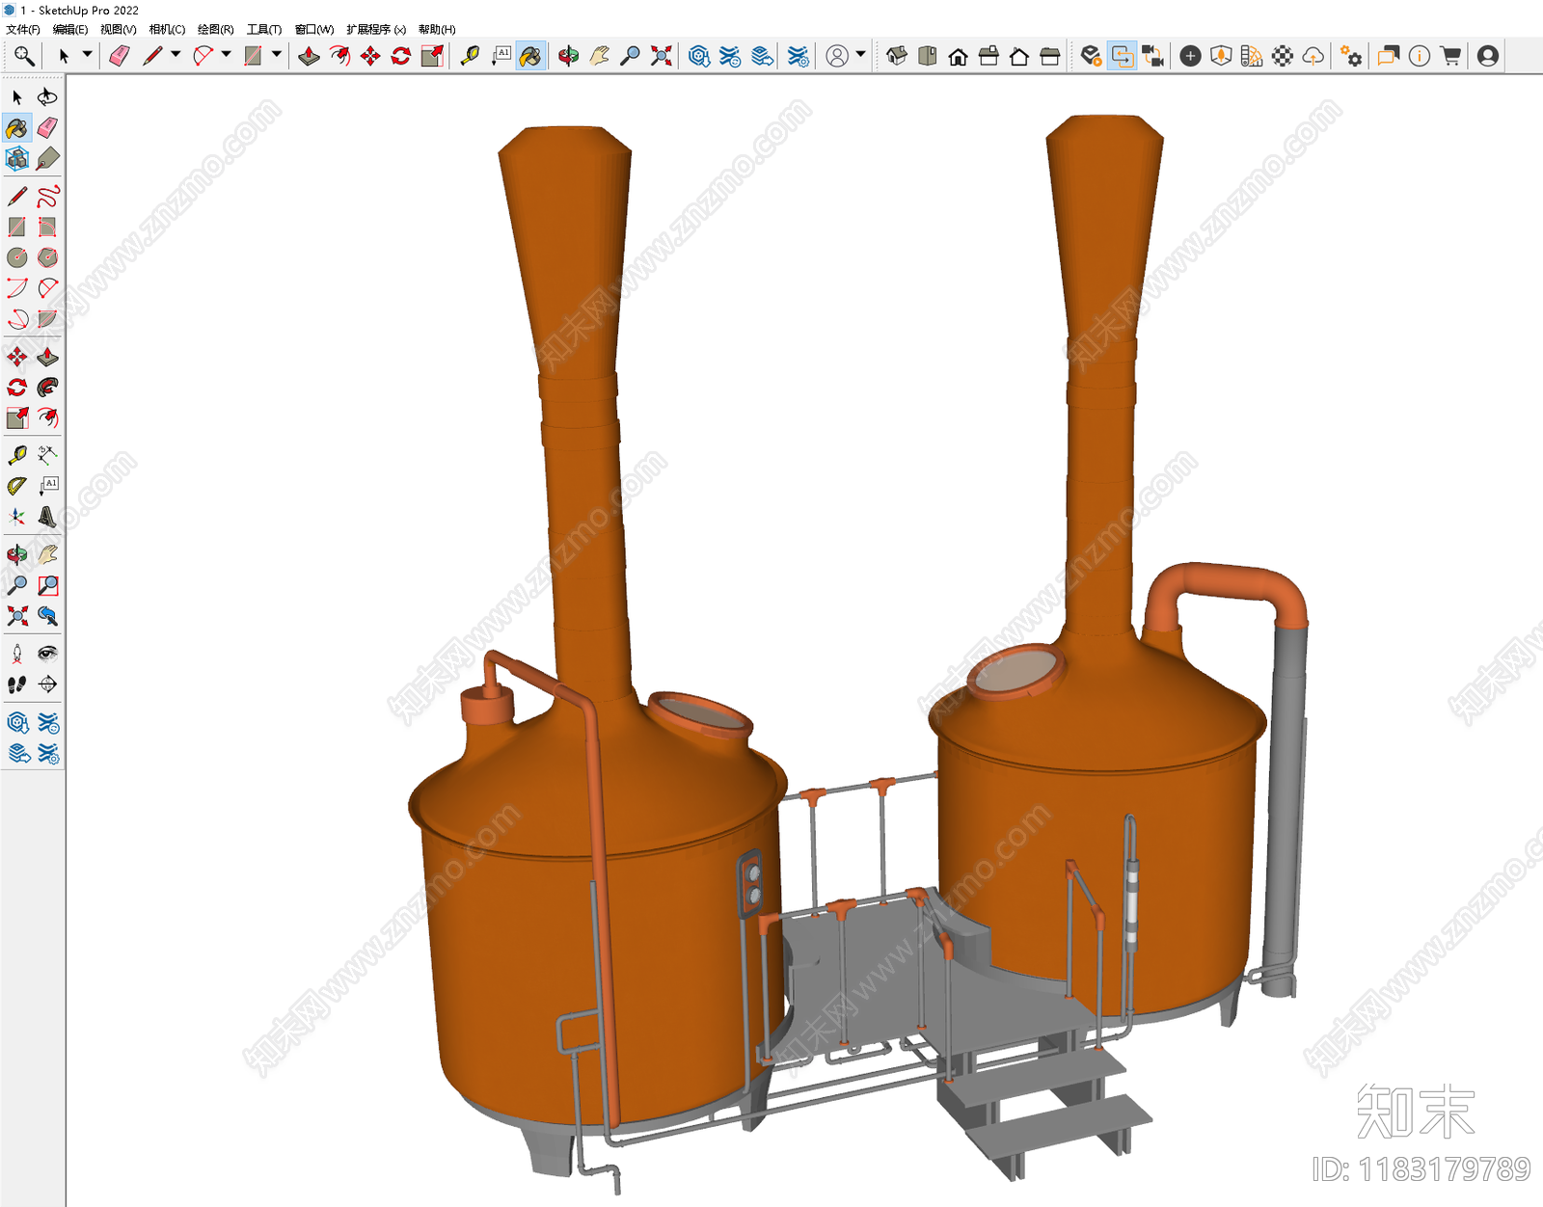Choose the Look Around eye tool
The image size is (1543, 1207).
pyautogui.click(x=47, y=655)
